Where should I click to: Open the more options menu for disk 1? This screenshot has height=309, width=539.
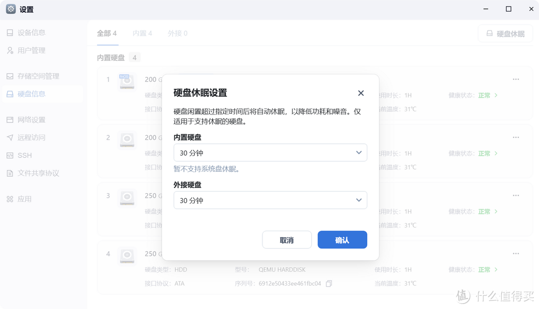click(516, 79)
